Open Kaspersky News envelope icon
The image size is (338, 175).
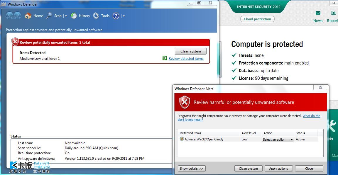tap(318, 13)
